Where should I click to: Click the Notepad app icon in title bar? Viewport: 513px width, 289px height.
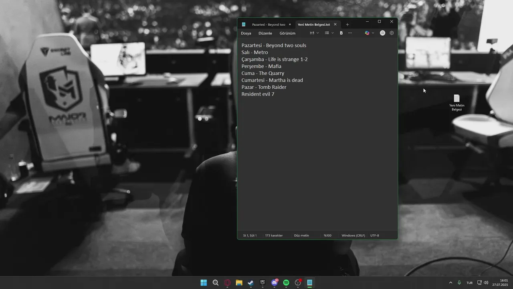click(x=244, y=24)
